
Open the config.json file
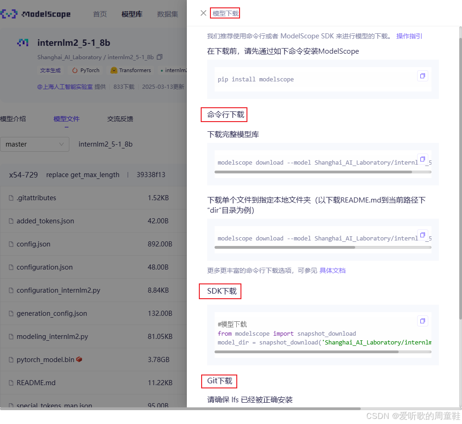coord(34,244)
